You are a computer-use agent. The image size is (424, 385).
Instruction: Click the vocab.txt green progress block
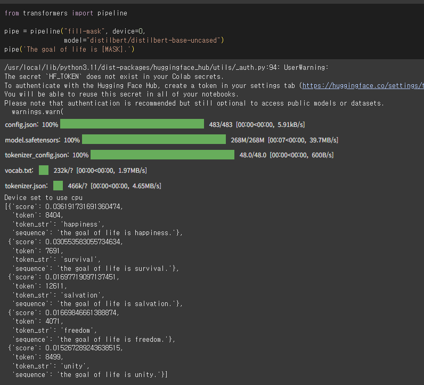(x=44, y=170)
